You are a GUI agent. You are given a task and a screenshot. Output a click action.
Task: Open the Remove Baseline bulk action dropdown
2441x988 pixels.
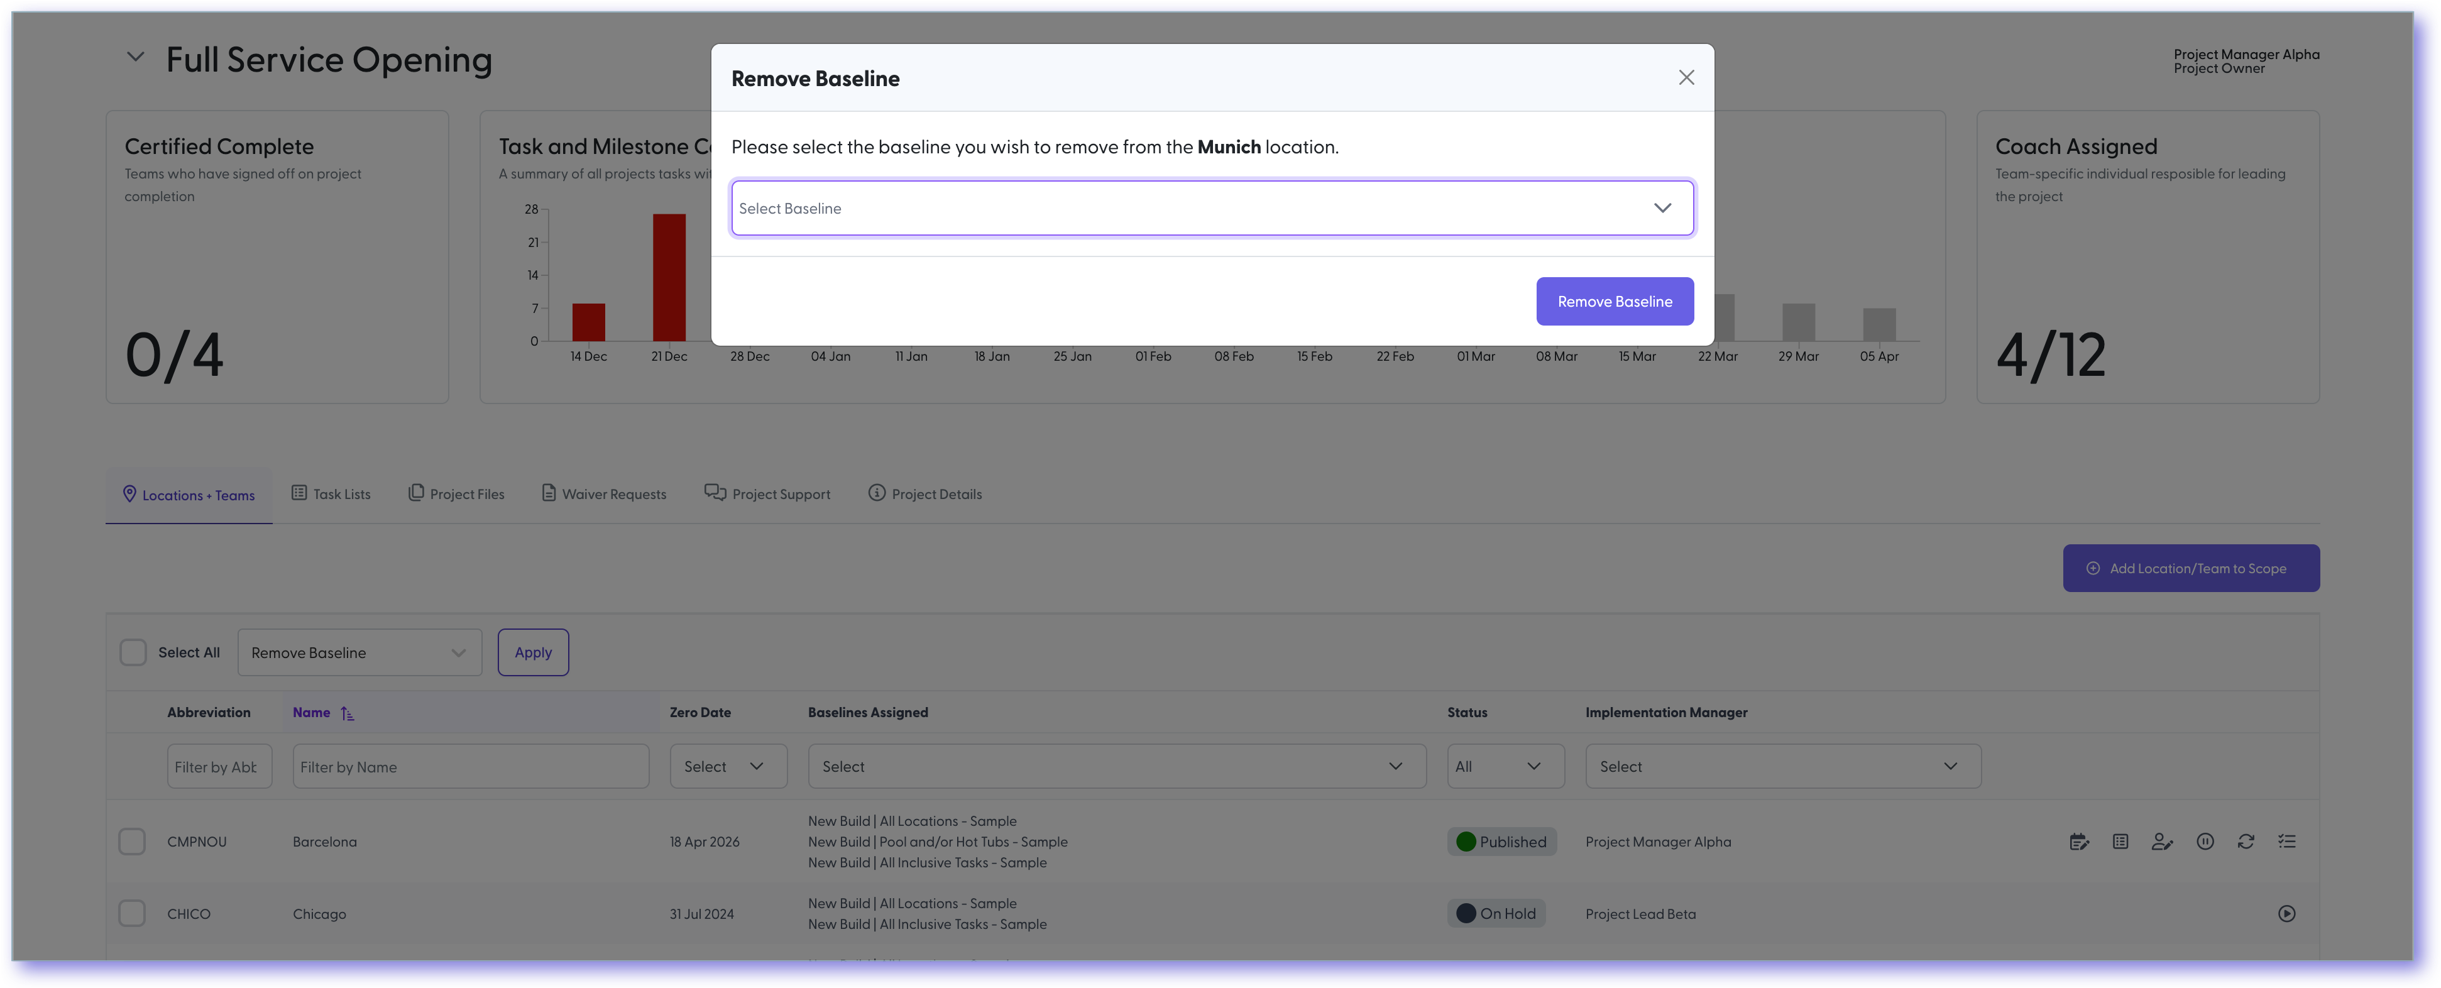click(x=359, y=652)
